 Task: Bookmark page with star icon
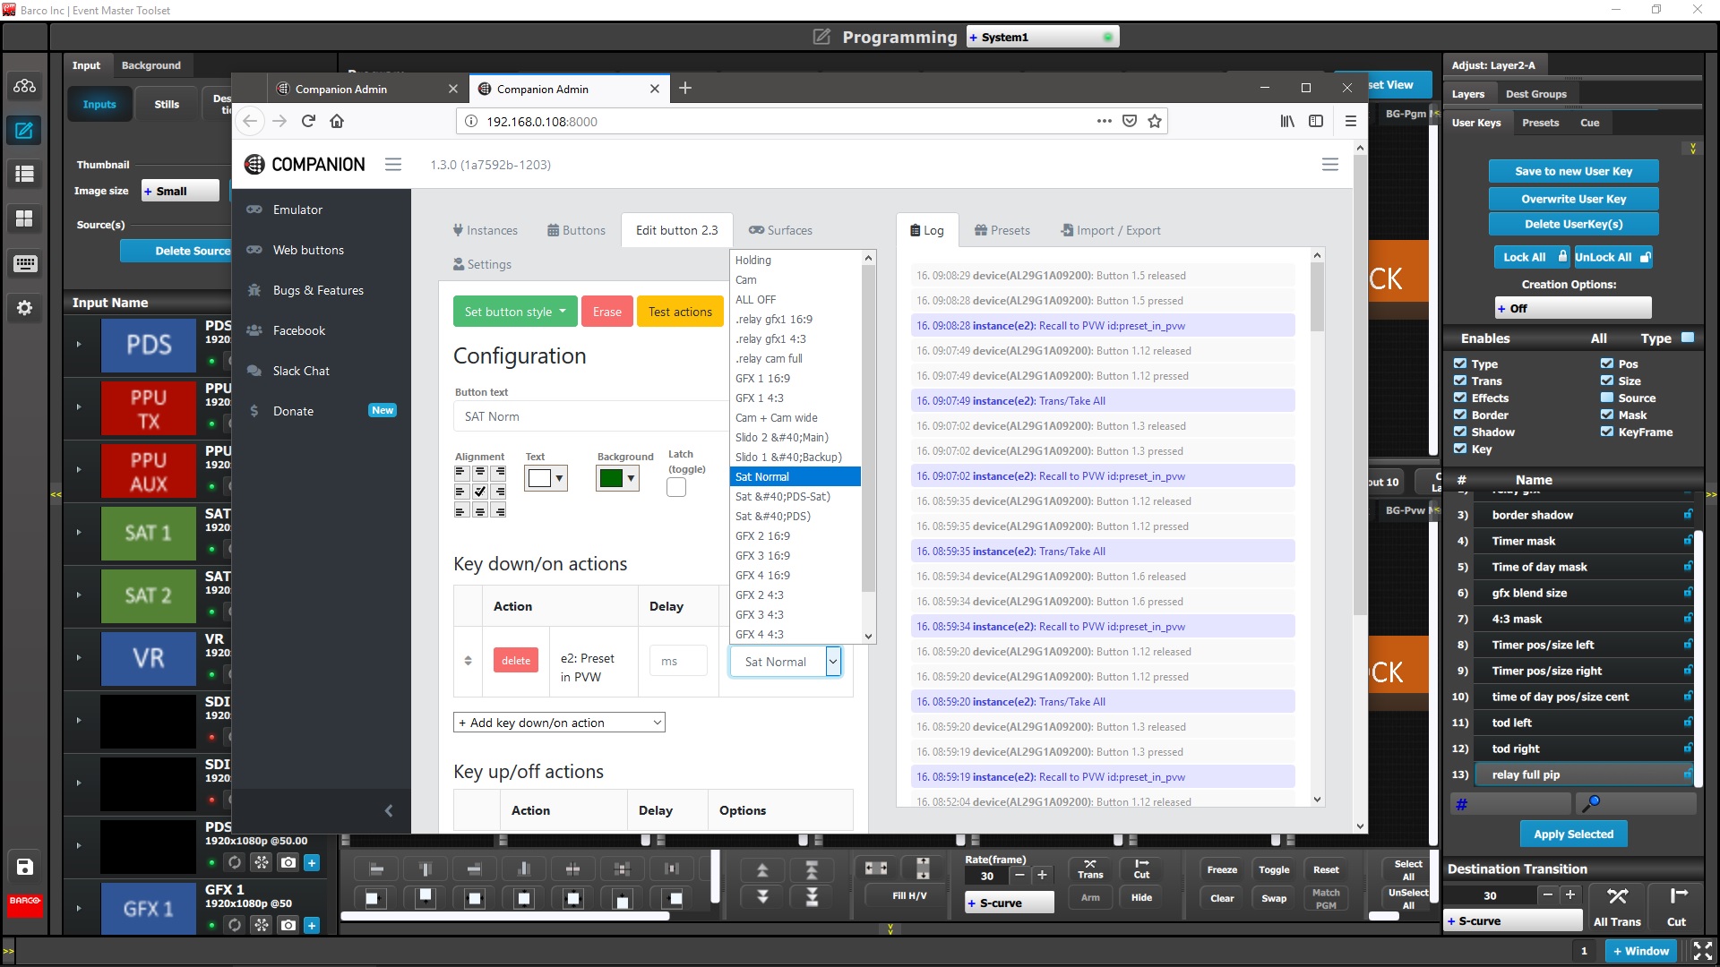[x=1155, y=121]
